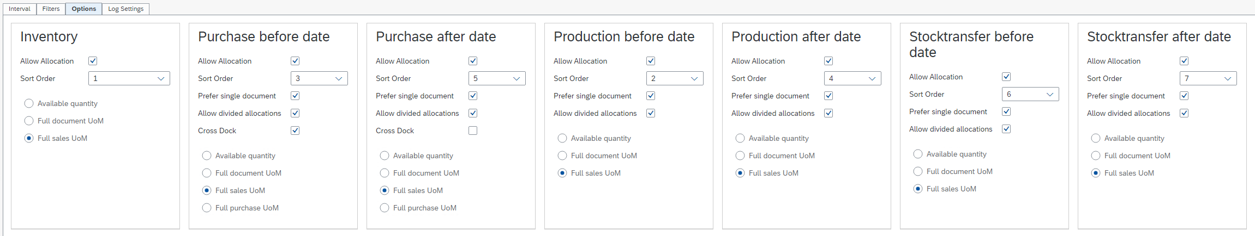The image size is (1255, 236).
Task: Switch to the Interval tab
Action: pyautogui.click(x=20, y=9)
